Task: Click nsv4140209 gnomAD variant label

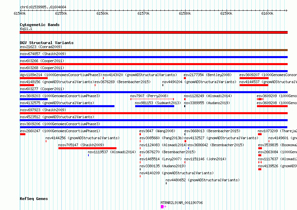Action: pyautogui.click(x=177, y=173)
